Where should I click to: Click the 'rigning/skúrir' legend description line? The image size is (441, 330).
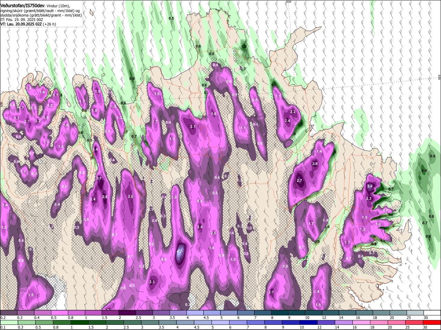click(x=40, y=11)
